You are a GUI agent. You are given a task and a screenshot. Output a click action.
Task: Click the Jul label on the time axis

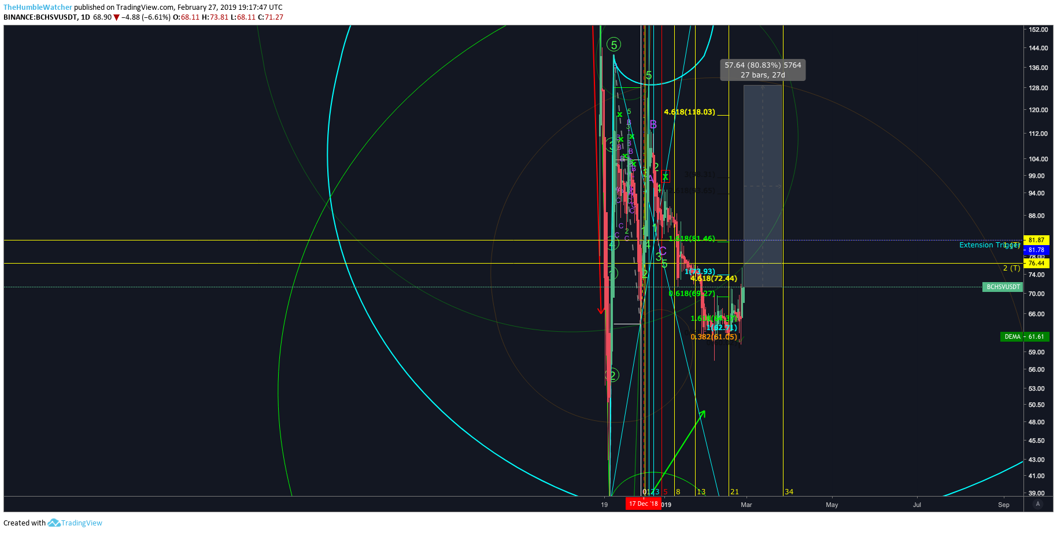click(917, 505)
